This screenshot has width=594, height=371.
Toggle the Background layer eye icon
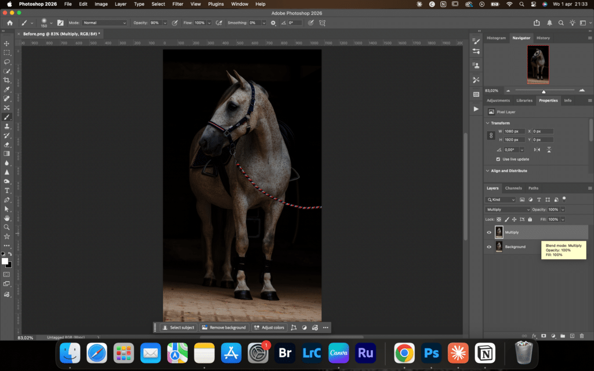(x=489, y=247)
